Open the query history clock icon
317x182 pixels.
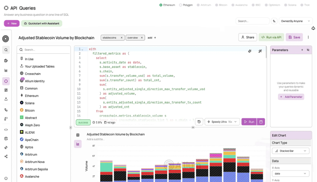pos(199,122)
